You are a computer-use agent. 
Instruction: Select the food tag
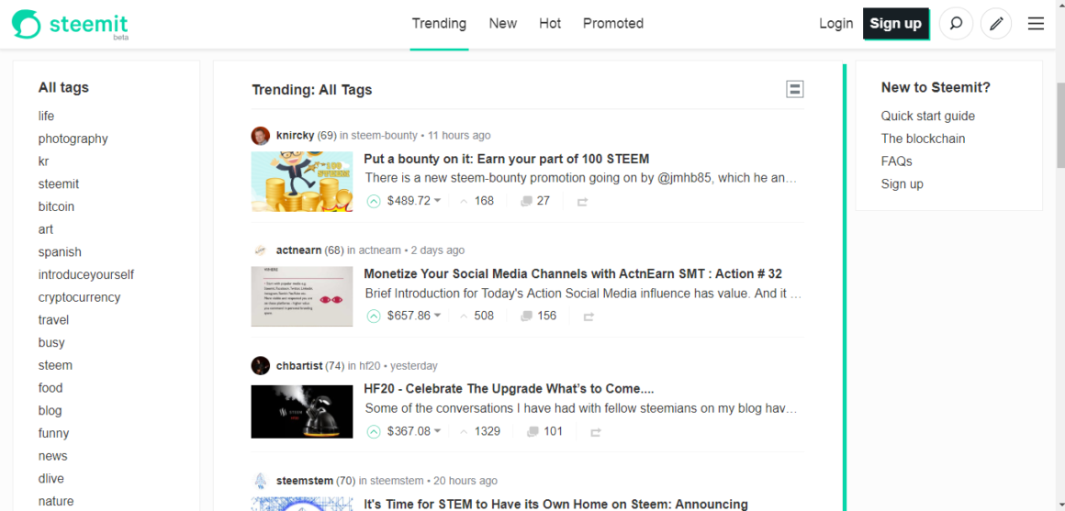pyautogui.click(x=50, y=388)
